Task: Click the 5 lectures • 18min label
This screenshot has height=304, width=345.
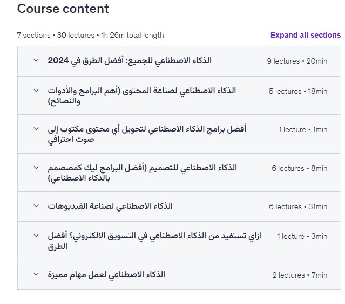Action: pos(298,91)
